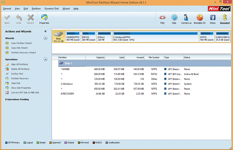Collapse the Operations section

point(45,59)
